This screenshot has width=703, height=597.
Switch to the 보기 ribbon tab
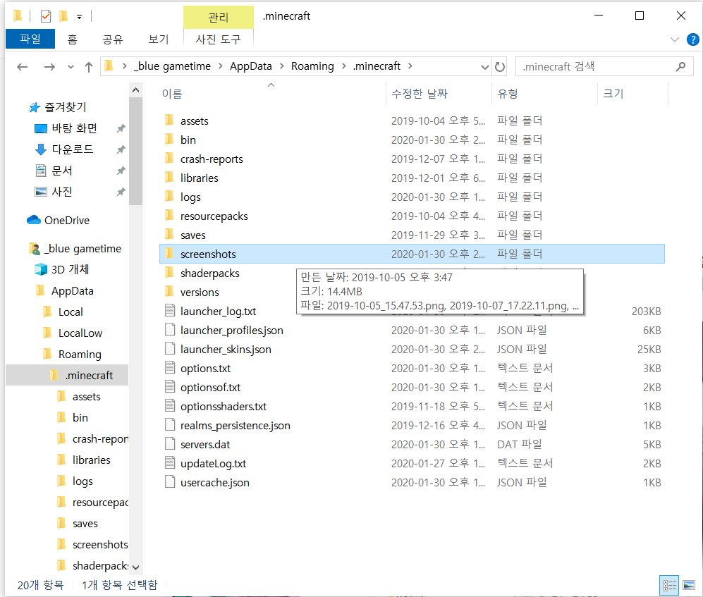click(x=158, y=39)
